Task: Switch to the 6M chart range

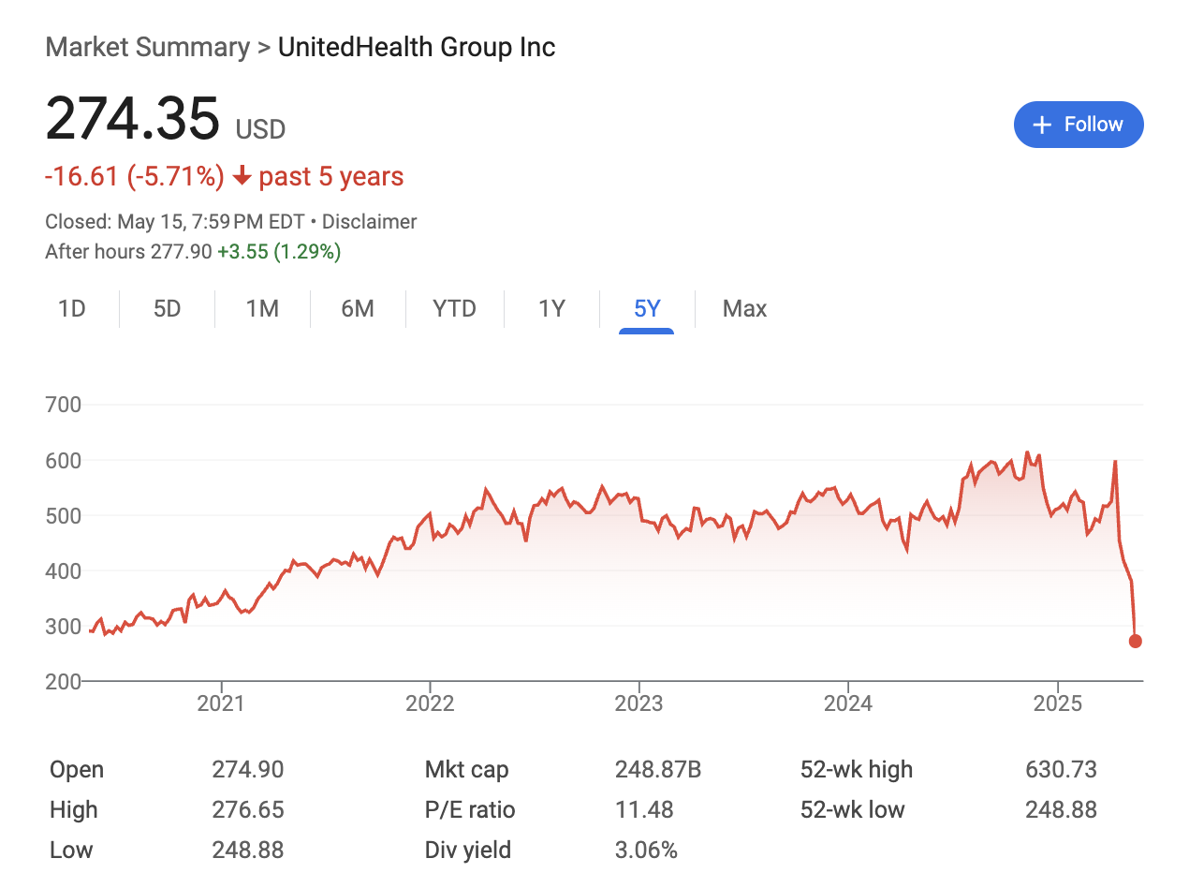Action: click(x=358, y=308)
